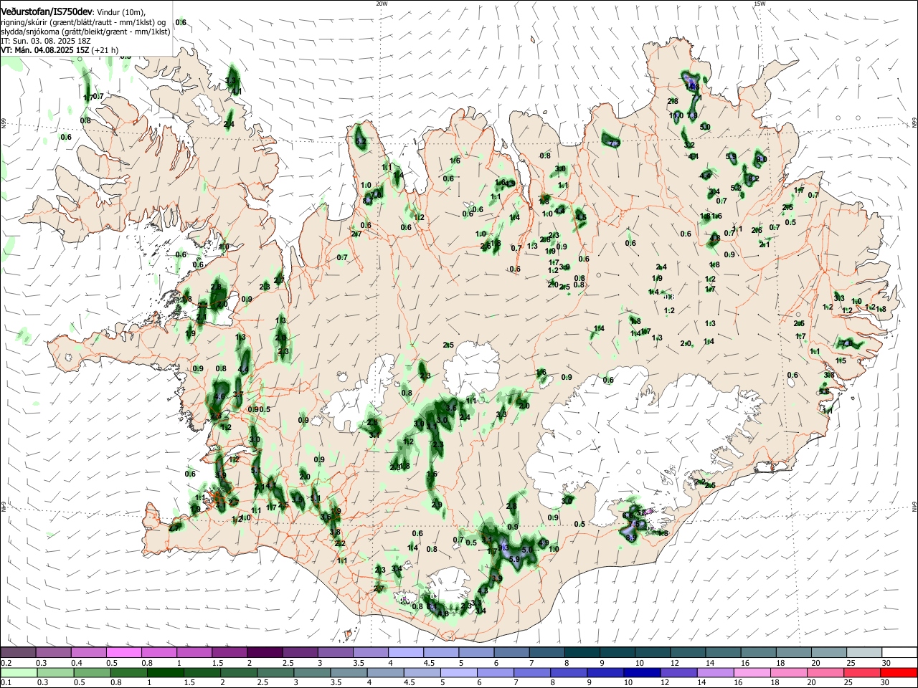
Task: Click the '(+21 h)' forecast offset text
Action: coord(105,50)
